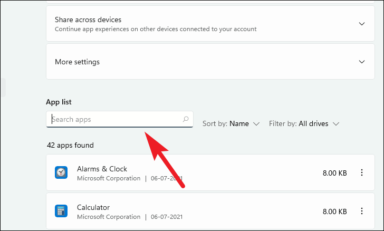Click the 8.00 KB size of Alarms & Clock
Screen dimensions: 384x231
(334, 172)
